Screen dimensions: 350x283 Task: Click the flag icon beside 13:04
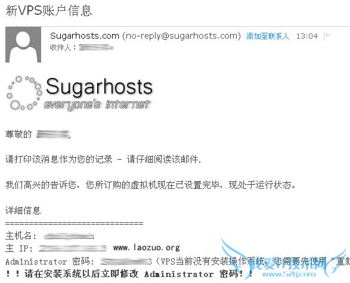click(x=327, y=36)
